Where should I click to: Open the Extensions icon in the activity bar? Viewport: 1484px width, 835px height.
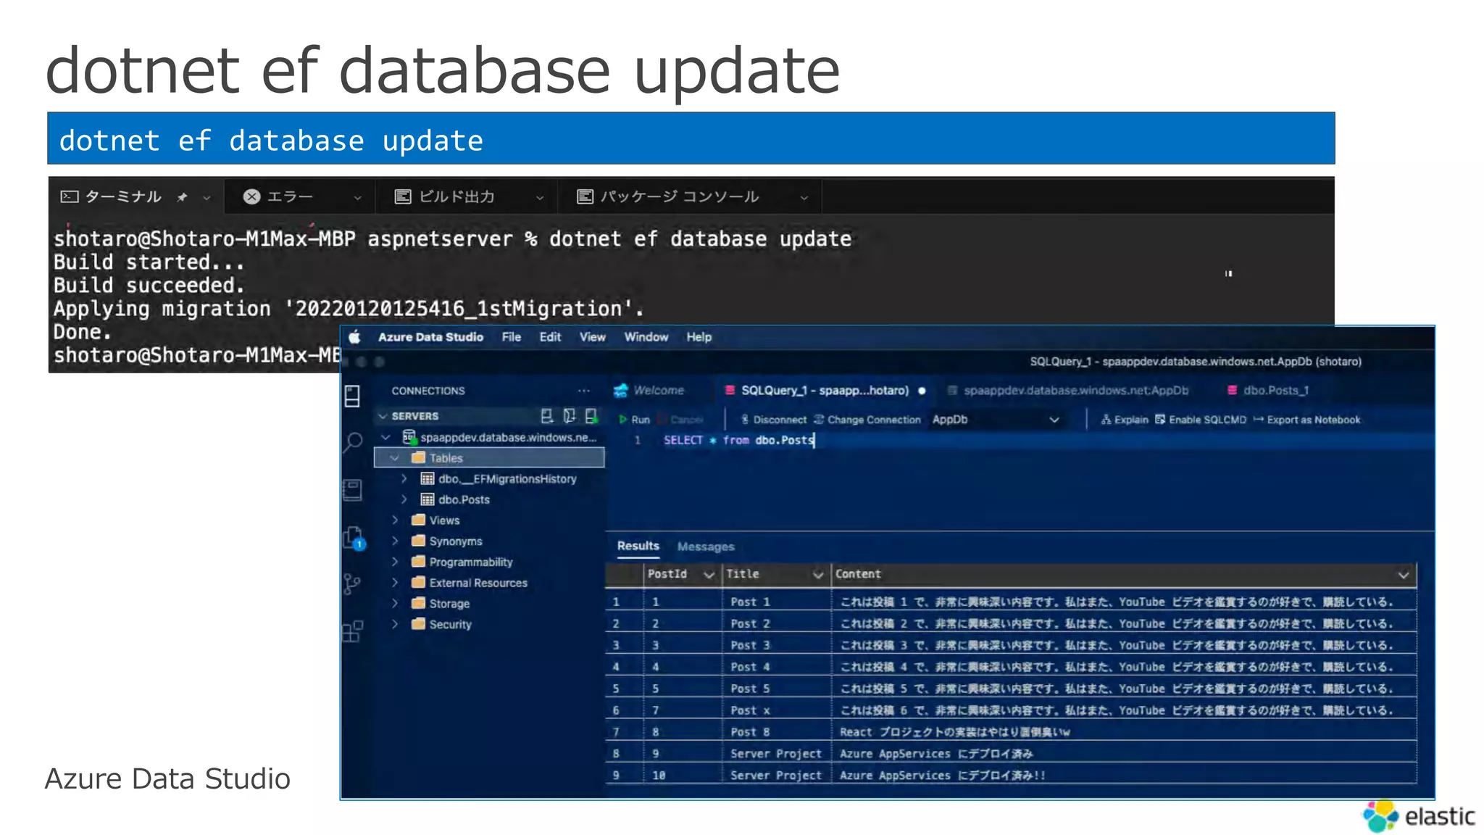[x=352, y=631]
